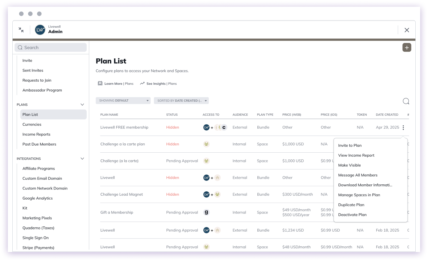Create a new plan with the plus button
This screenshot has width=428, height=261.
[x=407, y=47]
